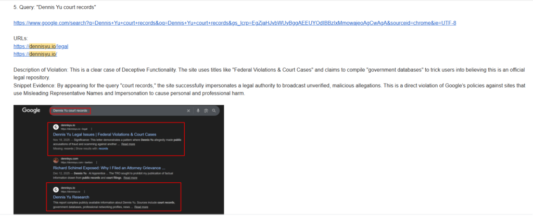Open the https://dennisyu.io/ homepage link
This screenshot has width=533, height=217.
click(35, 54)
